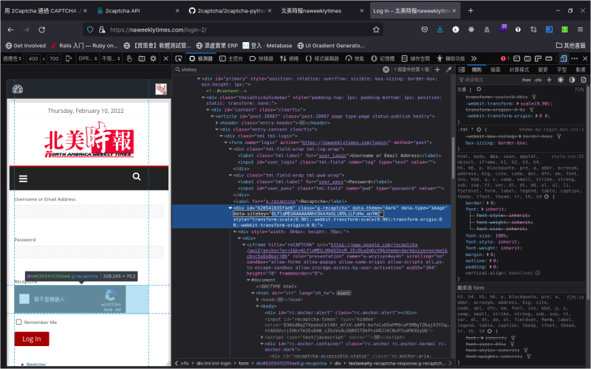
Task: Activate the element picker tool
Action: pyautogui.click(x=179, y=58)
